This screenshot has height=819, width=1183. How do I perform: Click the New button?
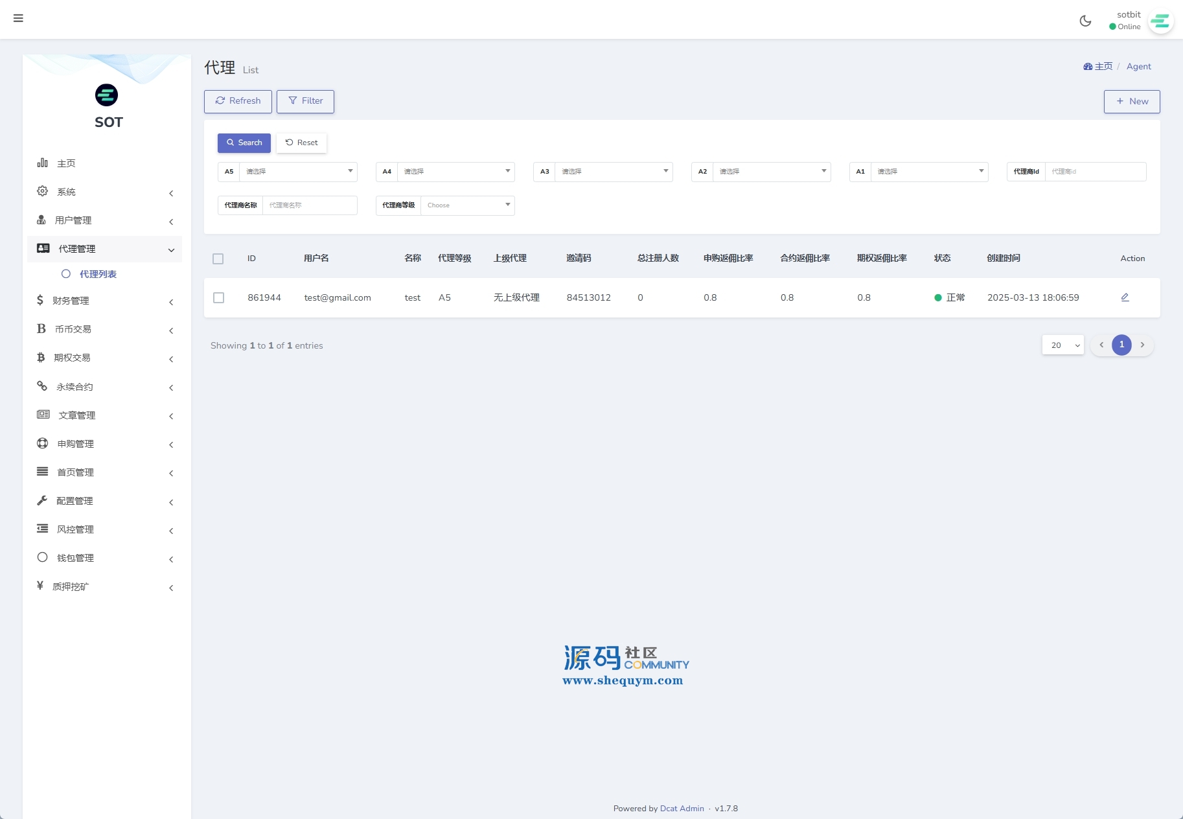1131,101
